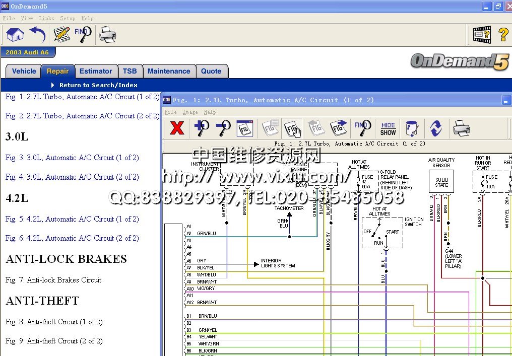512x356 pixels.
Task: Open the Image menu in figure window
Action: click(190, 112)
